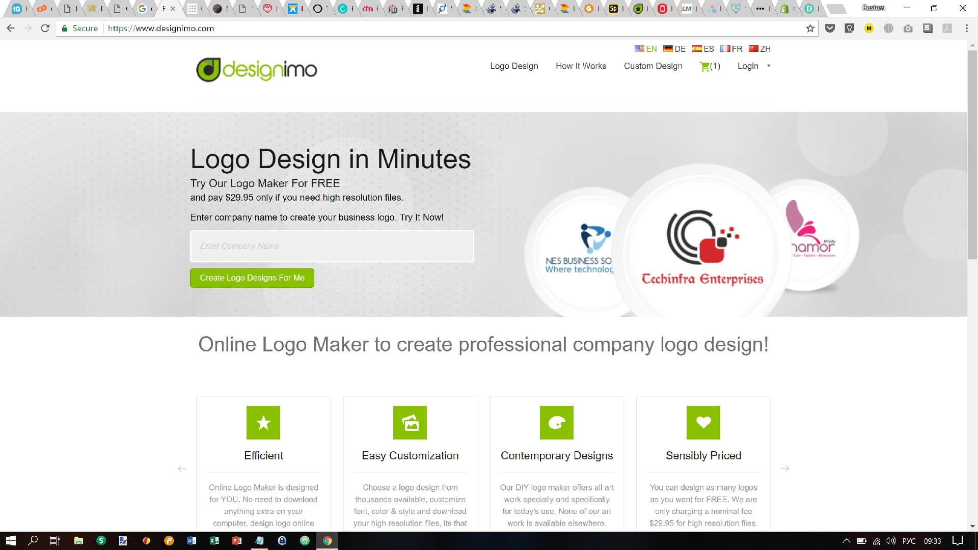Screen dimensions: 978x550
Task: Click the grey globe extension icon
Action: click(x=888, y=29)
